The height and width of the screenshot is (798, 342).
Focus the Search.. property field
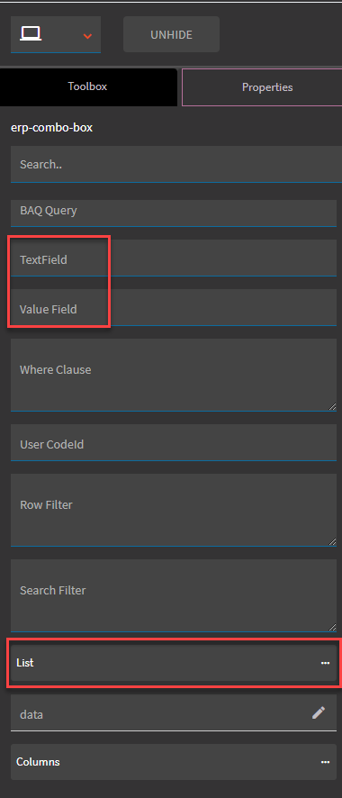point(176,164)
